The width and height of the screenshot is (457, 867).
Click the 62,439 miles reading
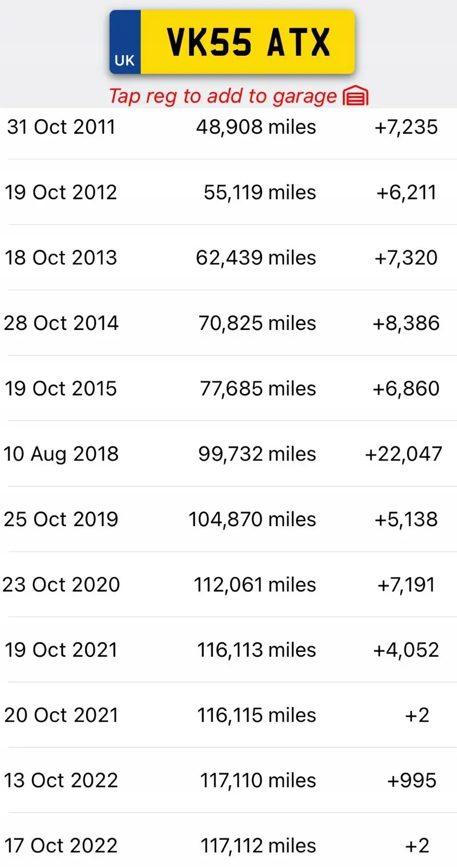click(256, 258)
